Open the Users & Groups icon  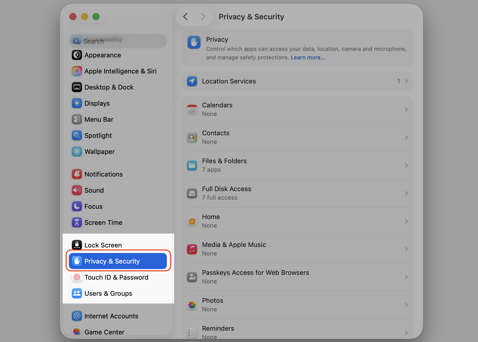tap(77, 293)
